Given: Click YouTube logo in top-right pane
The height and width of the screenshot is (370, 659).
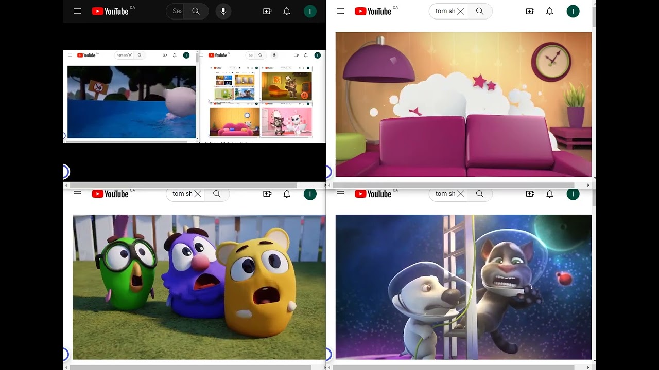Looking at the screenshot, I should tap(373, 11).
